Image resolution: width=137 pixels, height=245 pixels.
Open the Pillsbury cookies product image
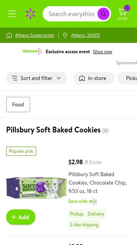coord(37,188)
